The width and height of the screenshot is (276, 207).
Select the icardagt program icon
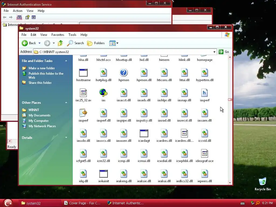click(144, 133)
